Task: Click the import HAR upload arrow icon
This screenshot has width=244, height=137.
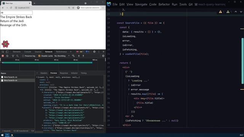Action: click(79, 56)
